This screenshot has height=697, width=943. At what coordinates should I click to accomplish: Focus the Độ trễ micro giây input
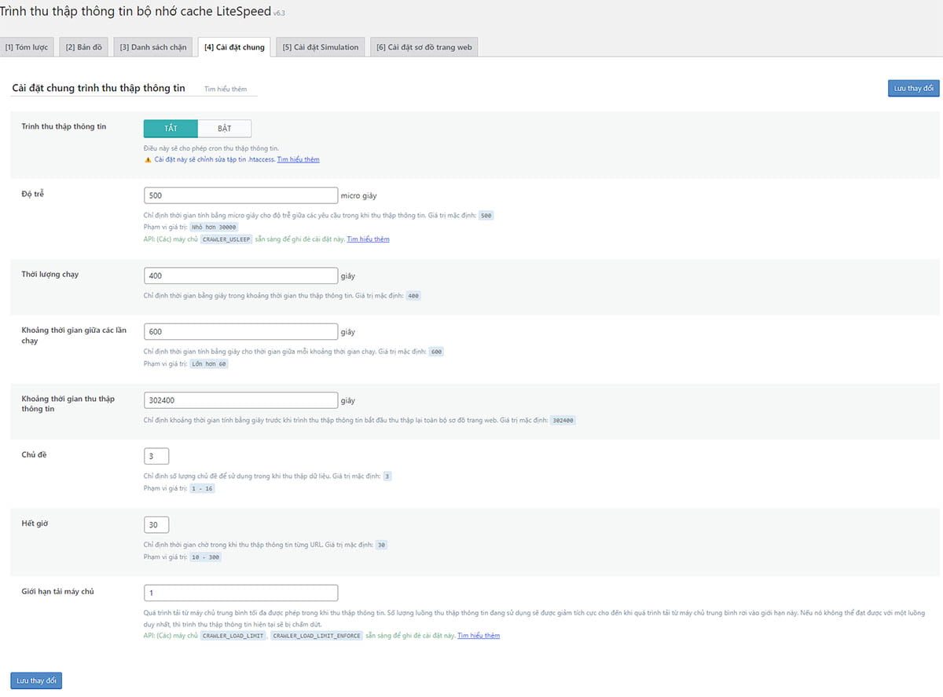coord(241,195)
